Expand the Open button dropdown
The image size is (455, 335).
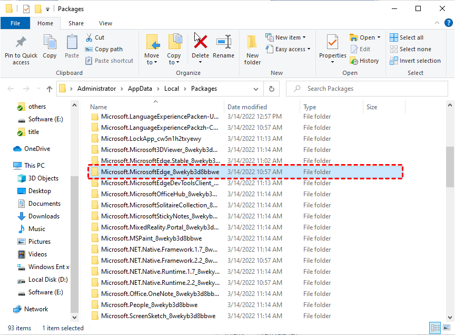(x=379, y=37)
